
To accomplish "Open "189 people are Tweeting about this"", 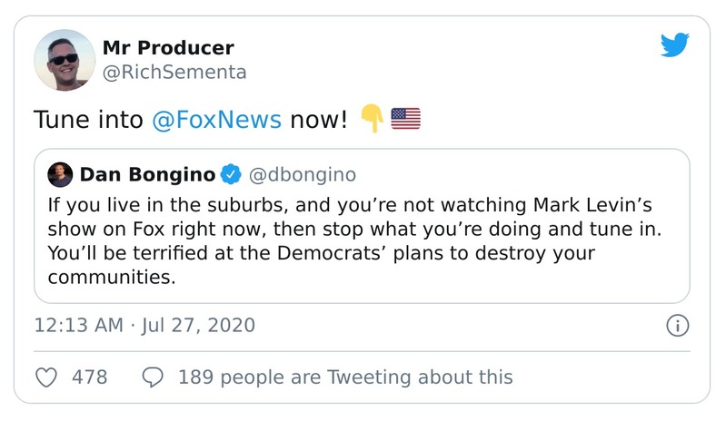I will click(345, 377).
